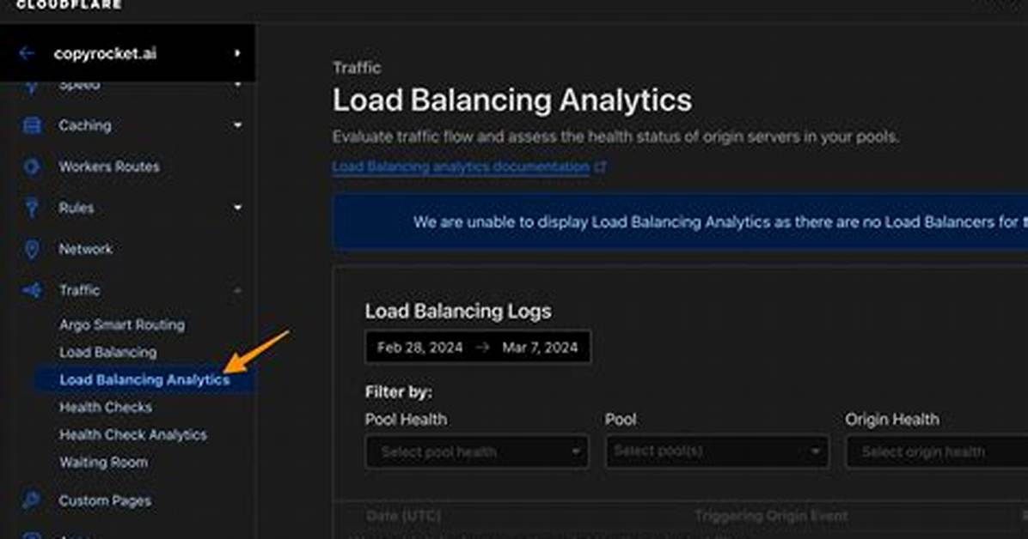Screen dimensions: 1028x539
Task: Open Rules in the sidebar
Action: coord(76,208)
